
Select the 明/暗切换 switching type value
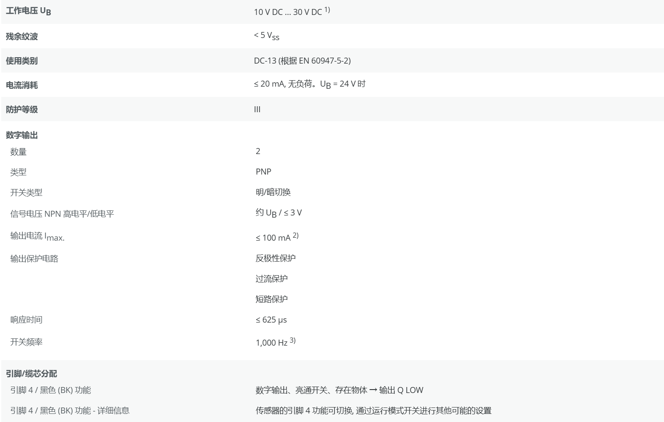[273, 192]
